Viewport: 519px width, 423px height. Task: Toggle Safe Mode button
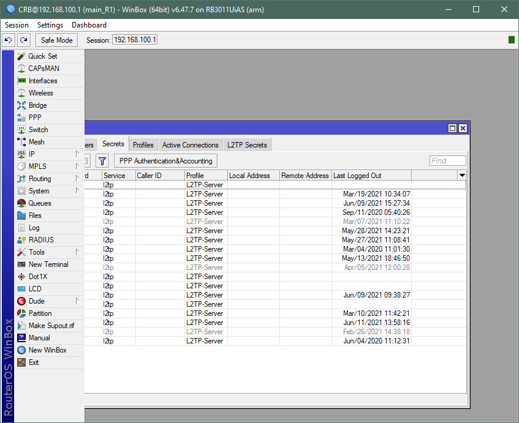point(56,40)
